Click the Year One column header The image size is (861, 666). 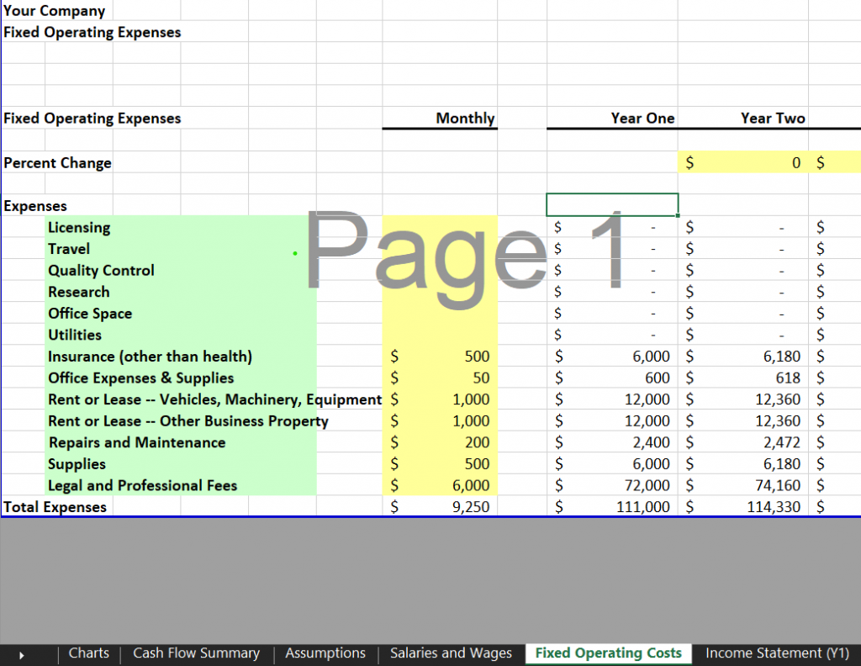(642, 118)
